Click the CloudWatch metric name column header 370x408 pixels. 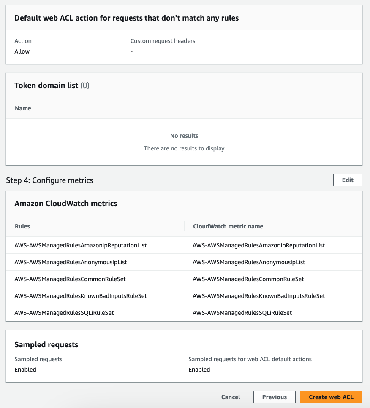click(x=228, y=226)
